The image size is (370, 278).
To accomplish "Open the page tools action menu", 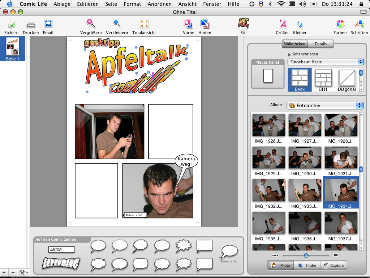I will click(x=23, y=273).
